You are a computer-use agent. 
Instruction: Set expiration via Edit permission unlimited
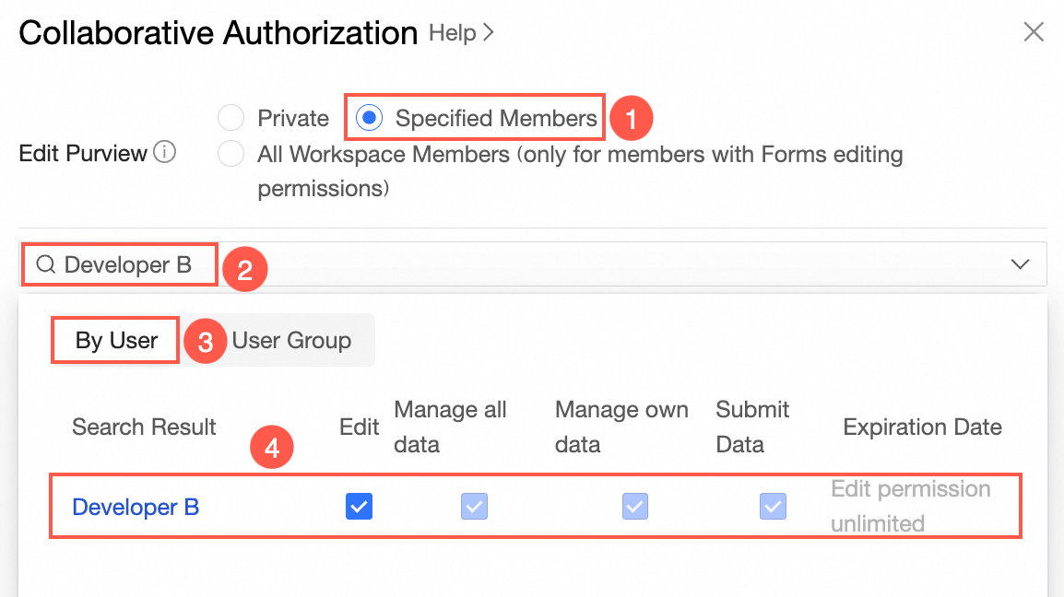[910, 506]
